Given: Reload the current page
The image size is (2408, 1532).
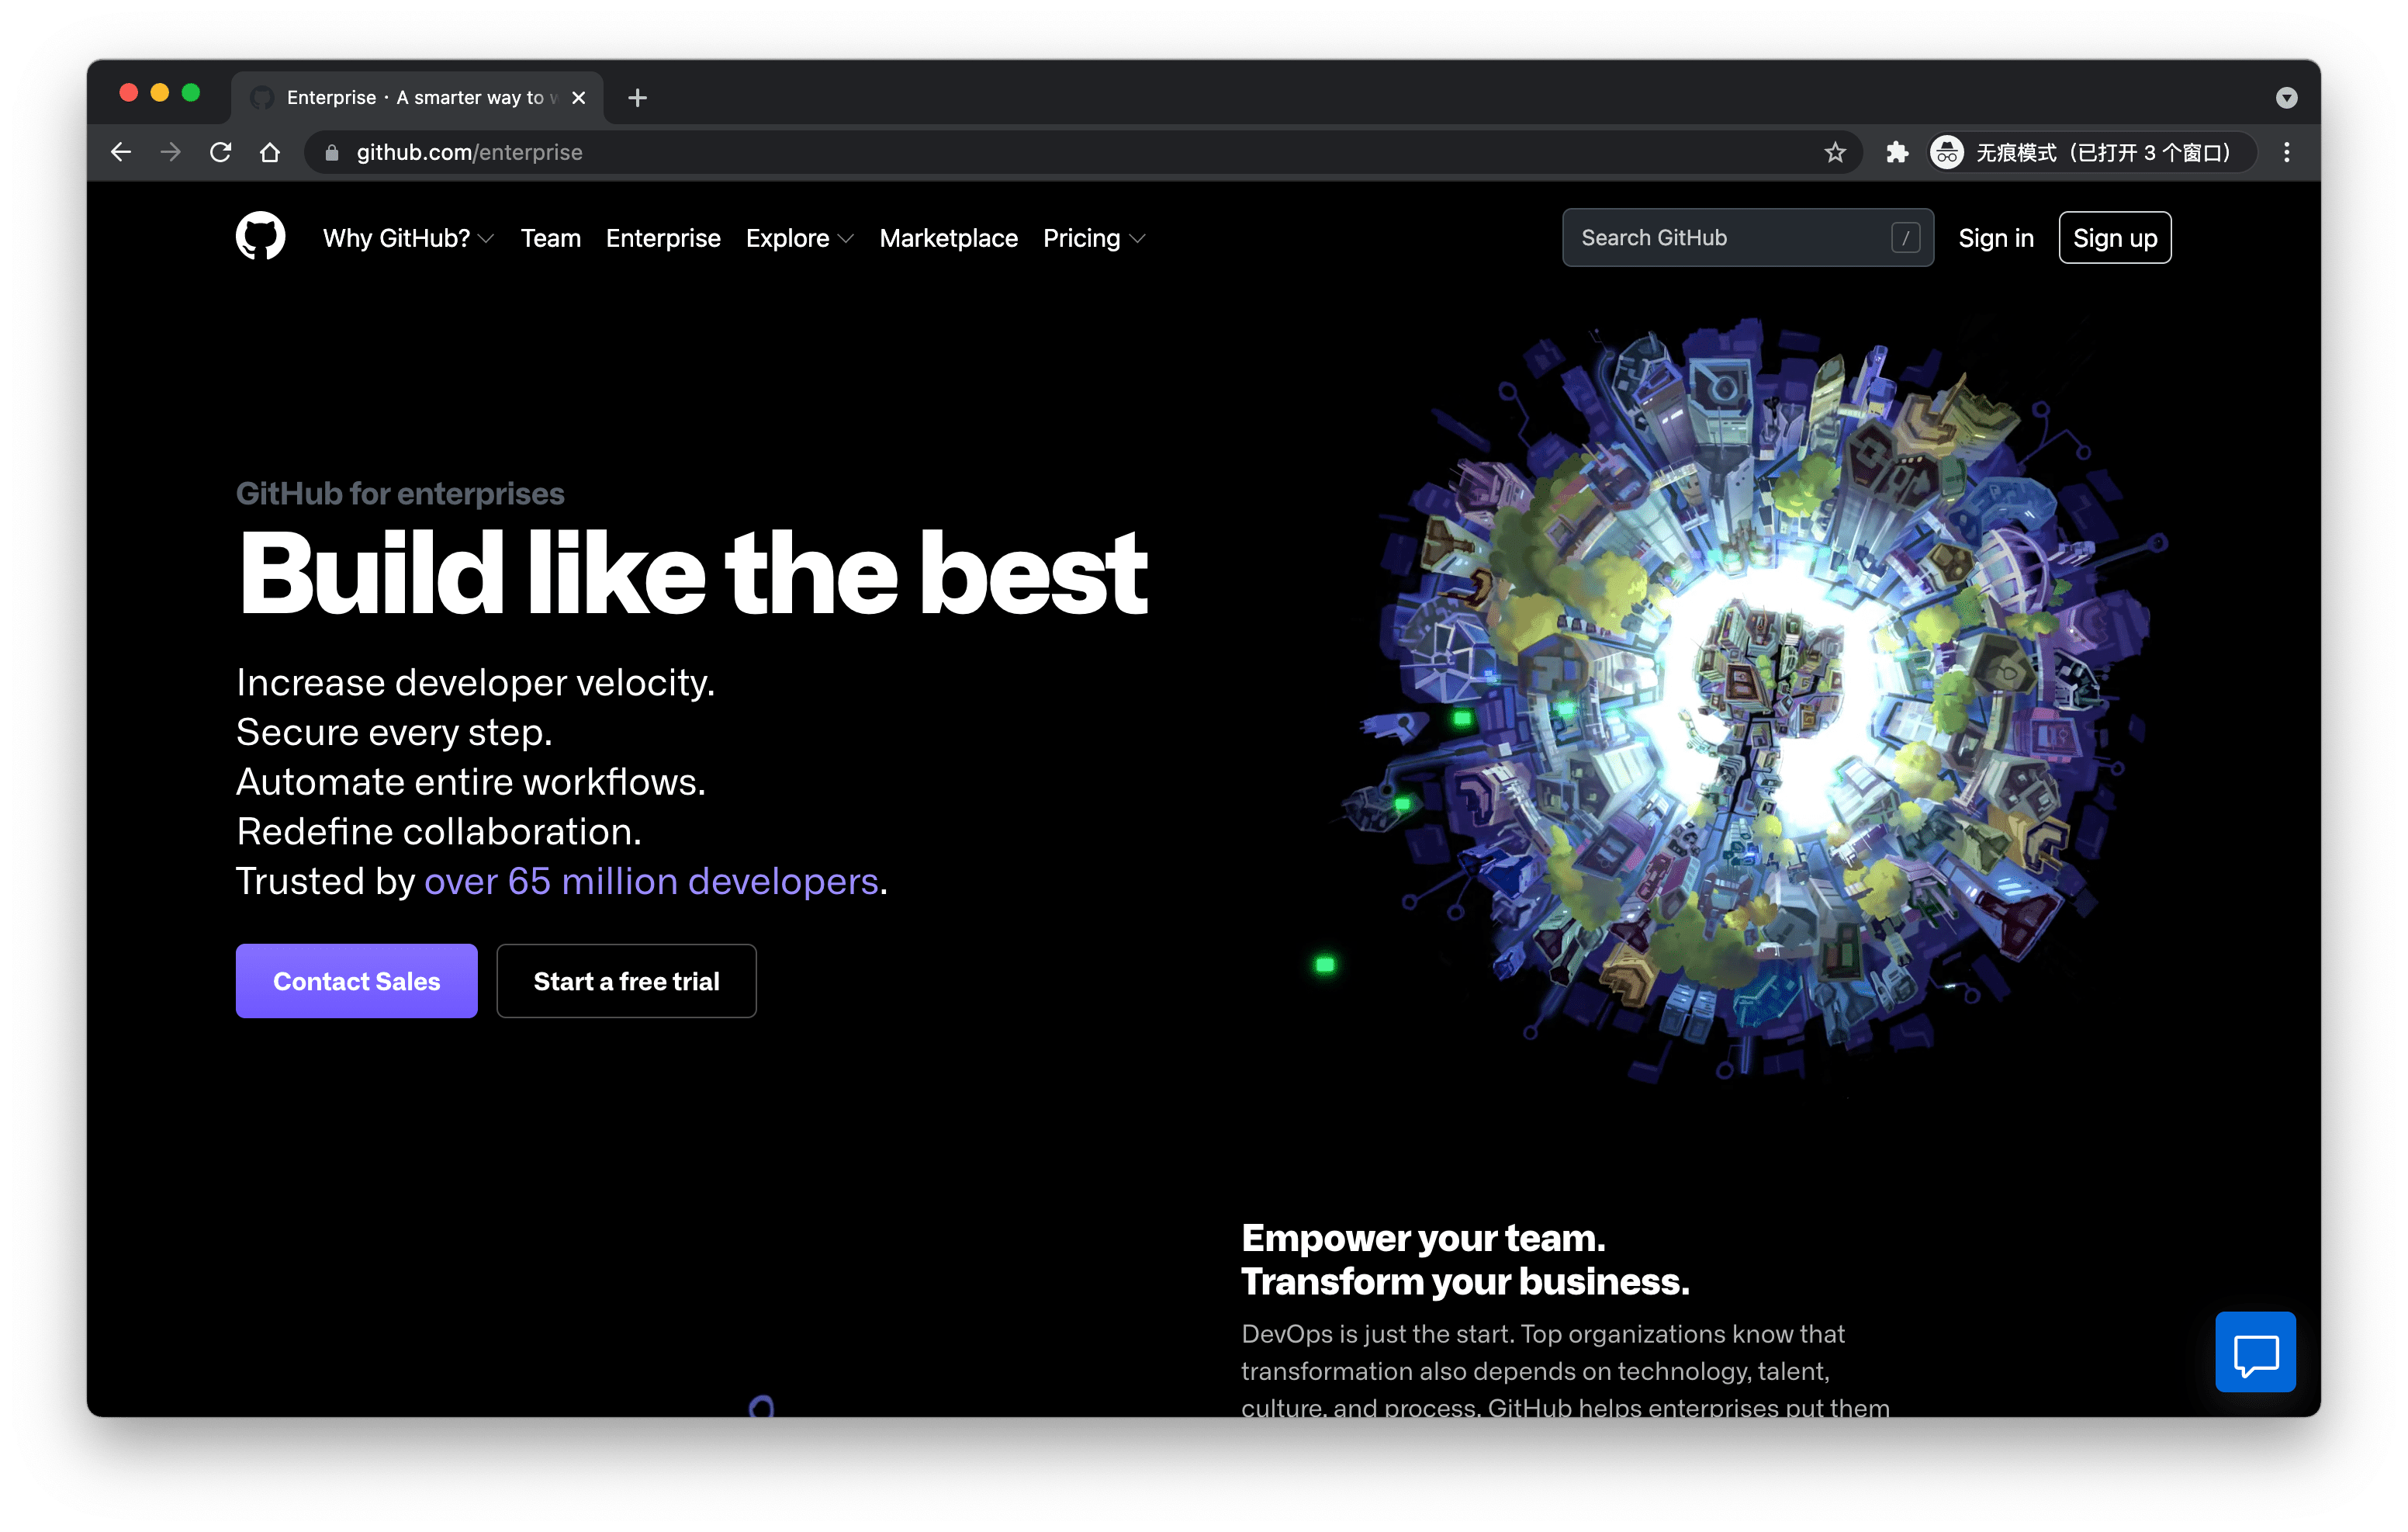Looking at the screenshot, I should (221, 152).
